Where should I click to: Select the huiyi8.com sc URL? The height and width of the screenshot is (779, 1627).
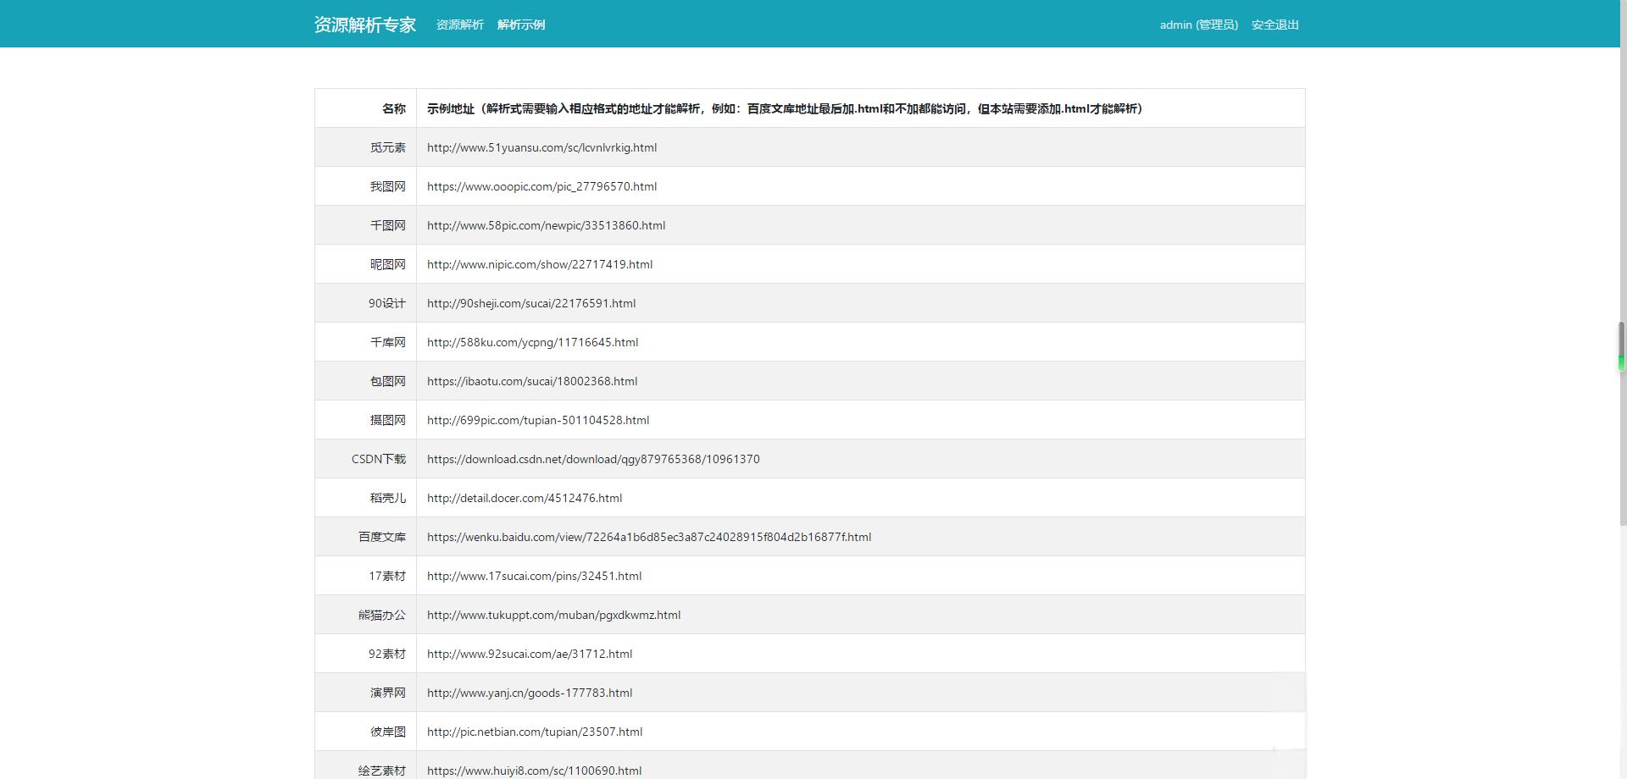(534, 771)
